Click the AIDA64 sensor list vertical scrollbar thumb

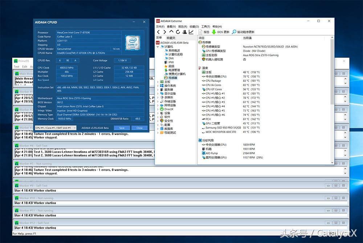(332, 72)
